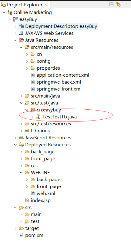
Task: Expand Deployment Descriptor: easyBuy node
Action: [15, 26]
